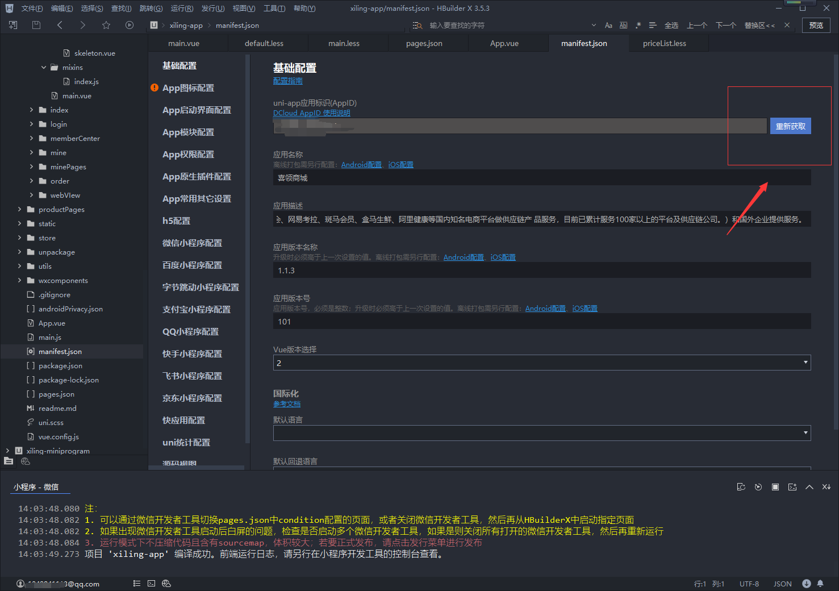Click the JSON language status item
Viewport: 839px width, 591px height.
(x=783, y=584)
